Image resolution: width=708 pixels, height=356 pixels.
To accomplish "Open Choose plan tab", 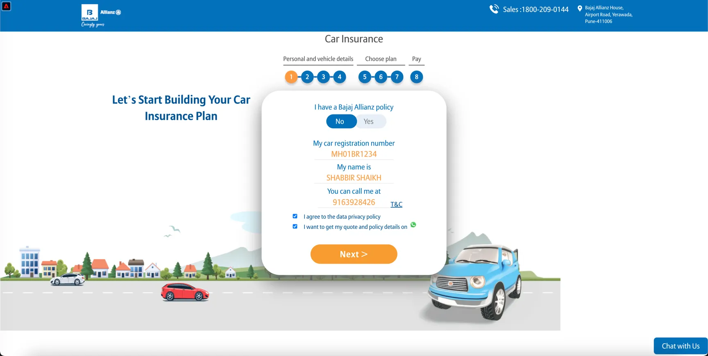I will (x=381, y=59).
